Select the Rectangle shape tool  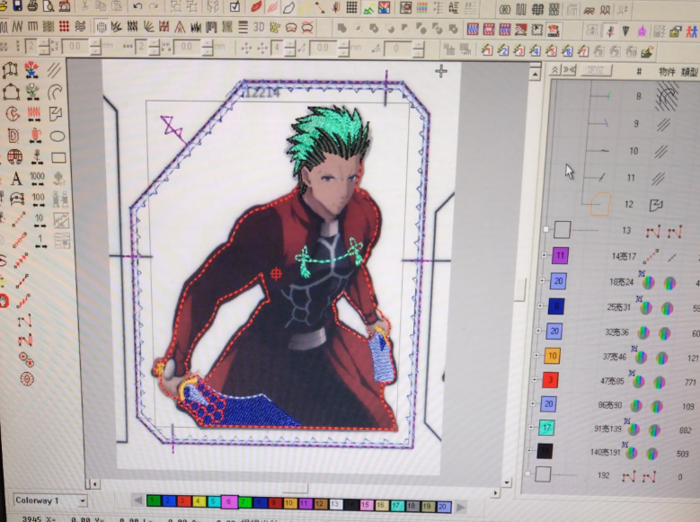tap(58, 157)
